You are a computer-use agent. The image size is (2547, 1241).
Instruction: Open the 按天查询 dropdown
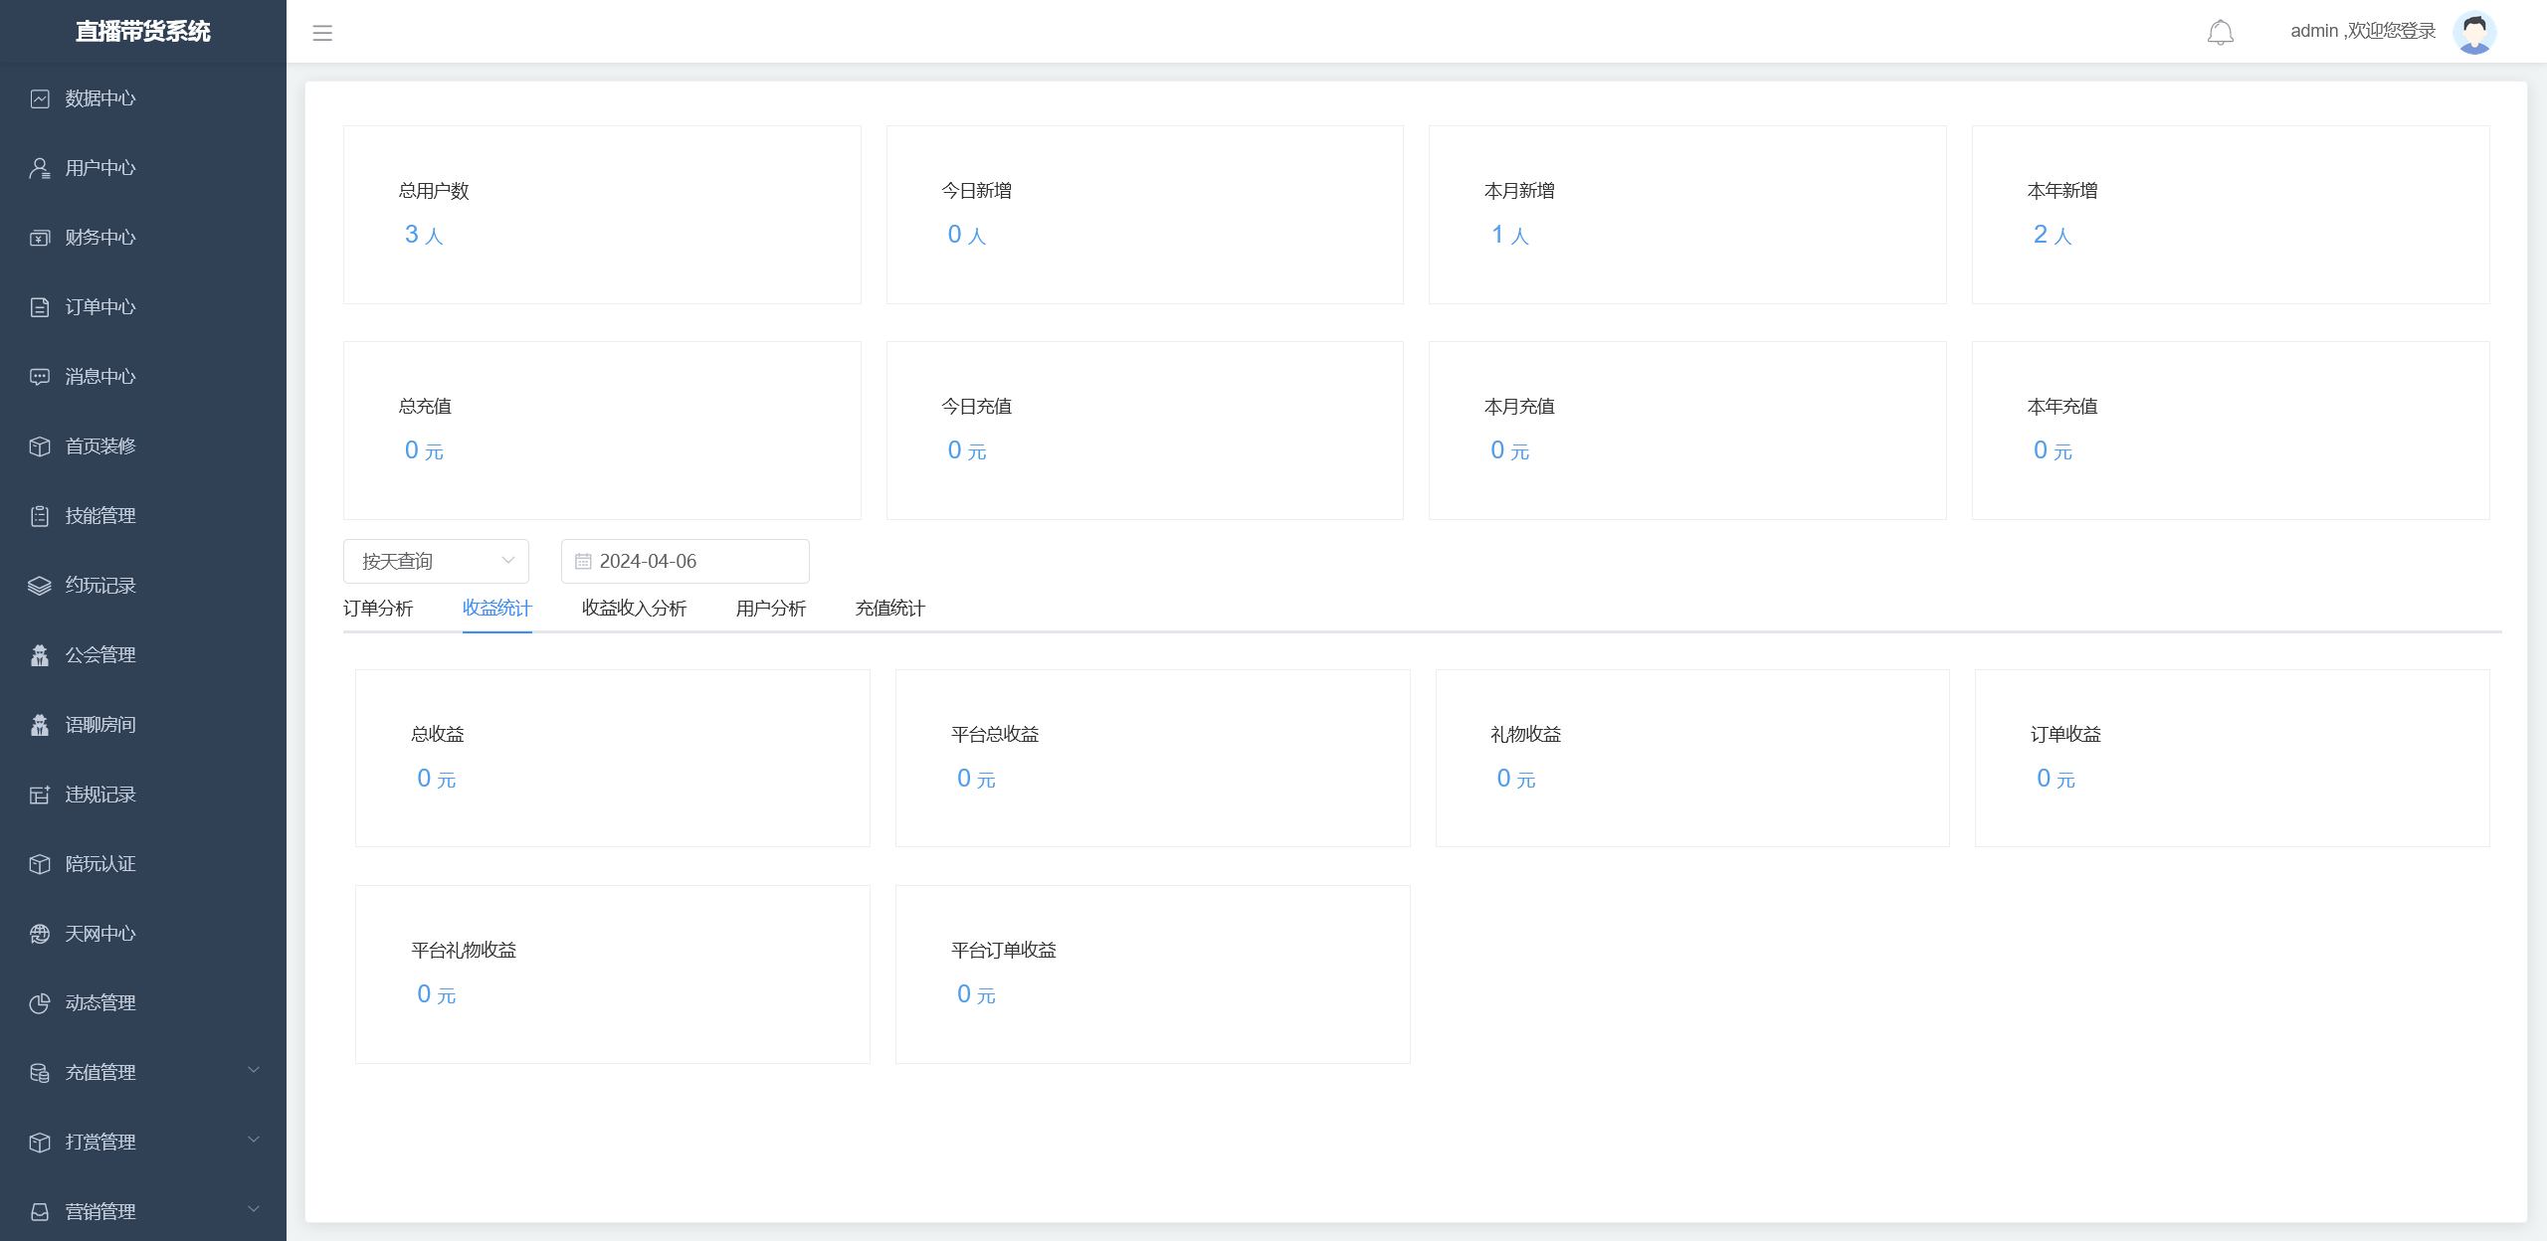pos(436,561)
